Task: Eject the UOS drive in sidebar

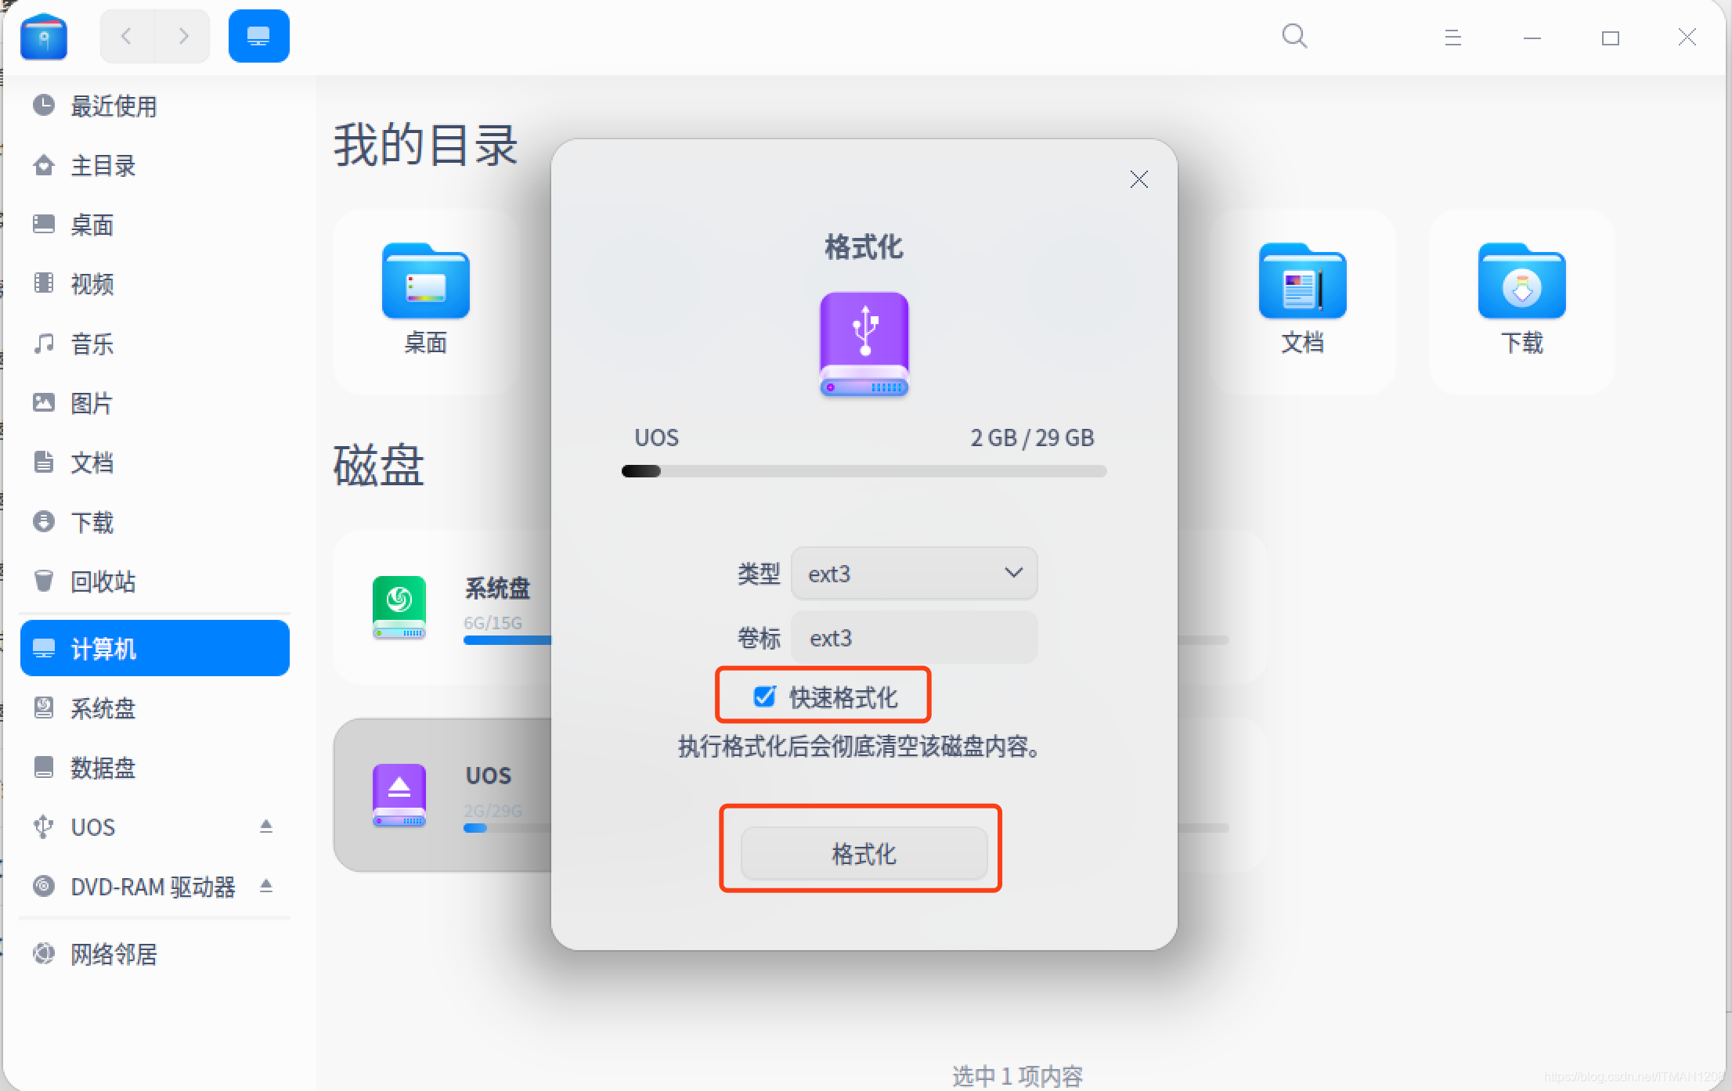Action: [x=266, y=826]
